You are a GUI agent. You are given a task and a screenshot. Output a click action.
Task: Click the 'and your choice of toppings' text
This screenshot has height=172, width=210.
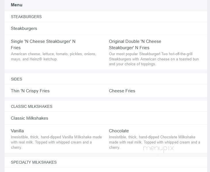tap(132, 64)
